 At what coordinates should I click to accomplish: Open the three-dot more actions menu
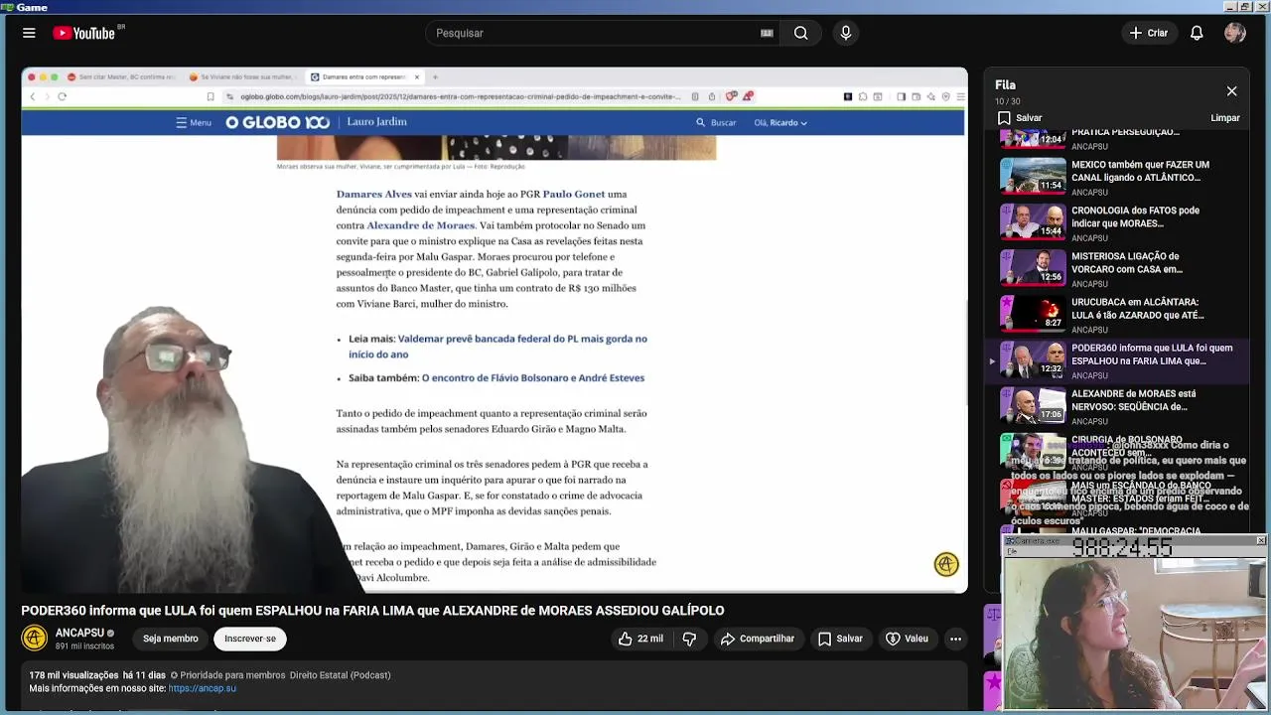tap(955, 639)
